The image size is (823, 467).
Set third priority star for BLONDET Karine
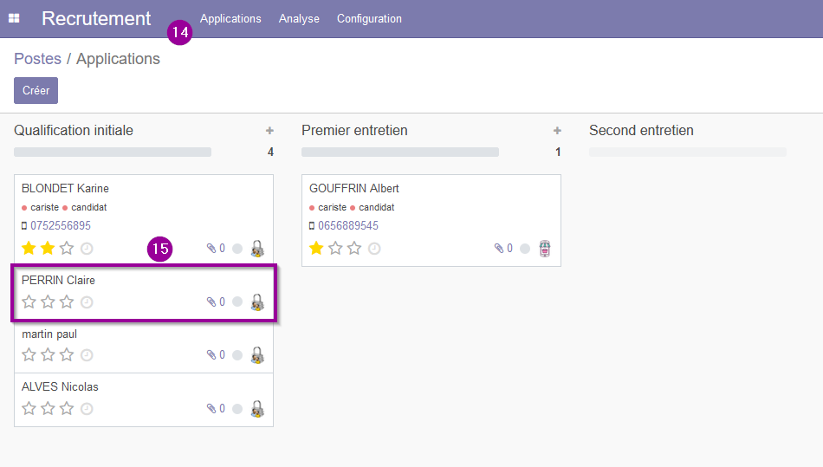click(x=67, y=248)
